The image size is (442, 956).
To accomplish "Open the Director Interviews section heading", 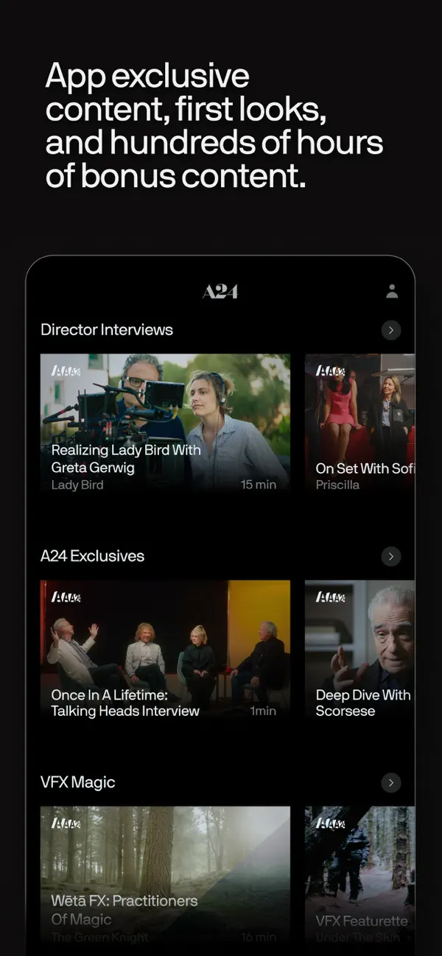I will (x=107, y=330).
